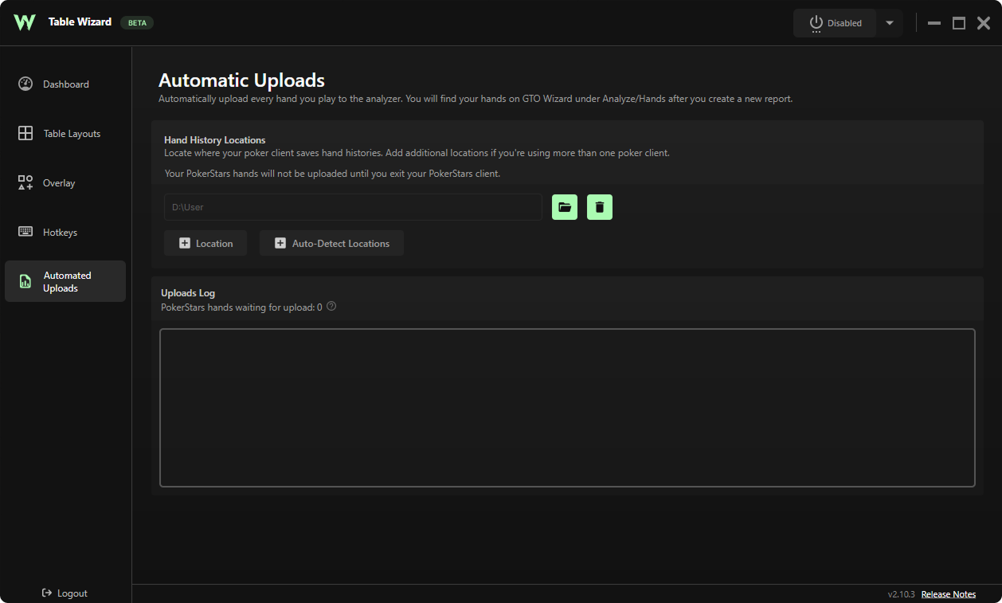1002x603 pixels.
Task: Click the green W logo
Action: [x=25, y=22]
